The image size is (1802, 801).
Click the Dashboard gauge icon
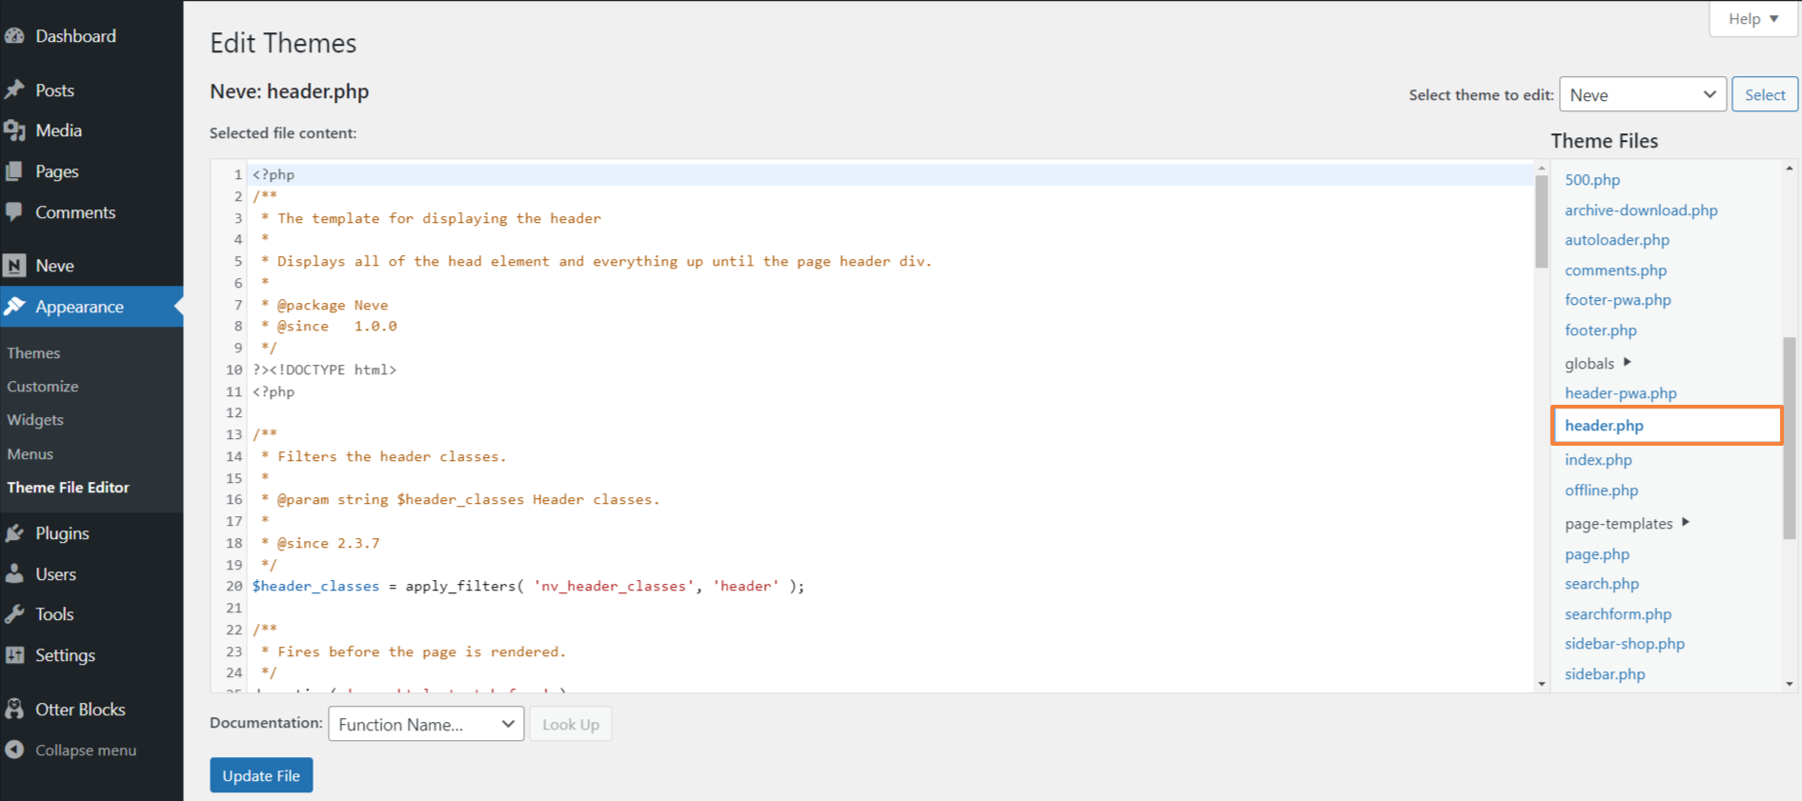pyautogui.click(x=14, y=36)
